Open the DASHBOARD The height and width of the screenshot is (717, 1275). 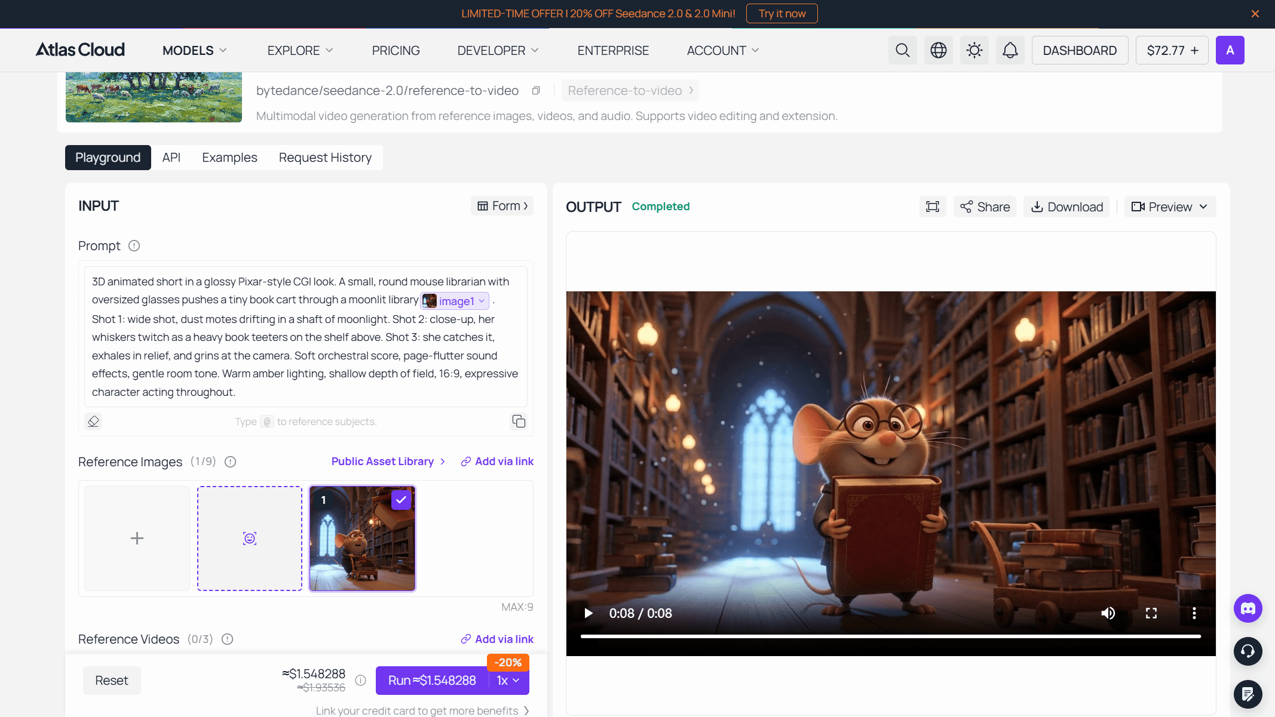click(x=1080, y=50)
